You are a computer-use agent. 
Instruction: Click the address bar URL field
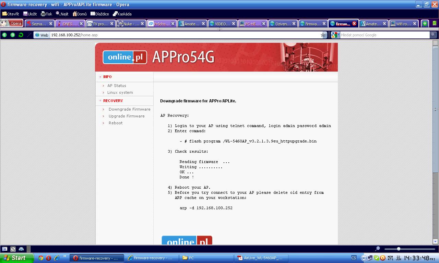click(185, 35)
